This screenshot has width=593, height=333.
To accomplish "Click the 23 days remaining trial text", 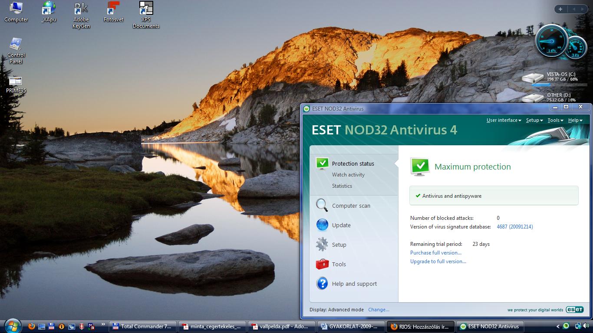I will pyautogui.click(x=481, y=244).
